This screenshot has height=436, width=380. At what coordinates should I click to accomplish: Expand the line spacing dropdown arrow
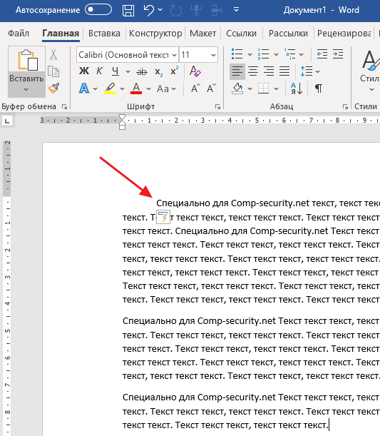(318, 72)
